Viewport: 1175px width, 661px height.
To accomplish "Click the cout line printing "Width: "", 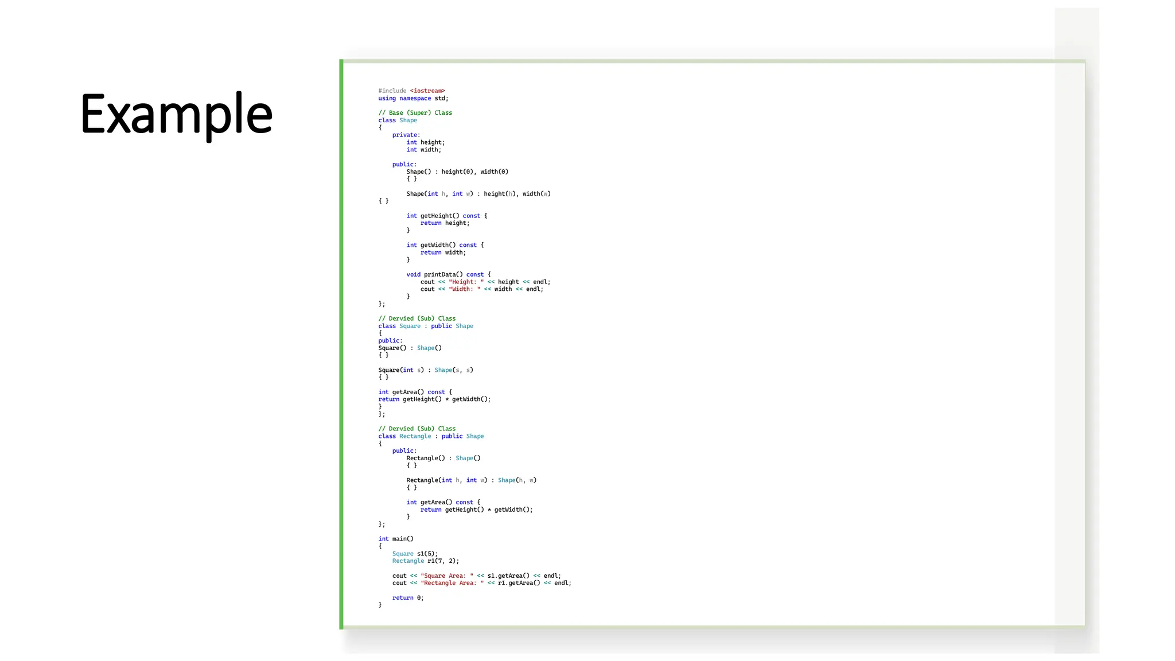I will (x=482, y=289).
